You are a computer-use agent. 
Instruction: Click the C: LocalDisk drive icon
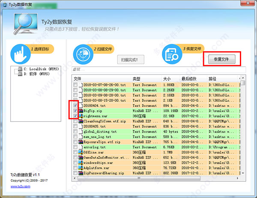20,69
